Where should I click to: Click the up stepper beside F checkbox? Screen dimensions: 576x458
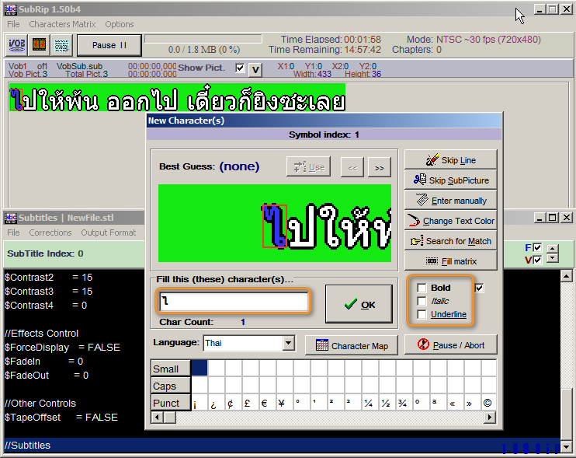tap(553, 248)
